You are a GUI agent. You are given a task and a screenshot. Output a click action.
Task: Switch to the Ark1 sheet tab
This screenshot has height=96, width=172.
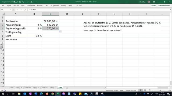coord(12,87)
